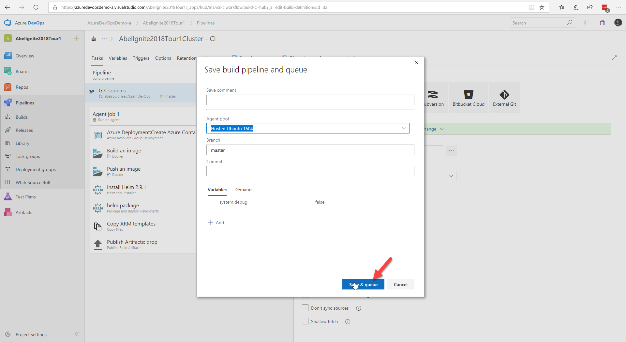Image resolution: width=626 pixels, height=342 pixels.
Task: Click the Cancel button
Action: tap(400, 284)
